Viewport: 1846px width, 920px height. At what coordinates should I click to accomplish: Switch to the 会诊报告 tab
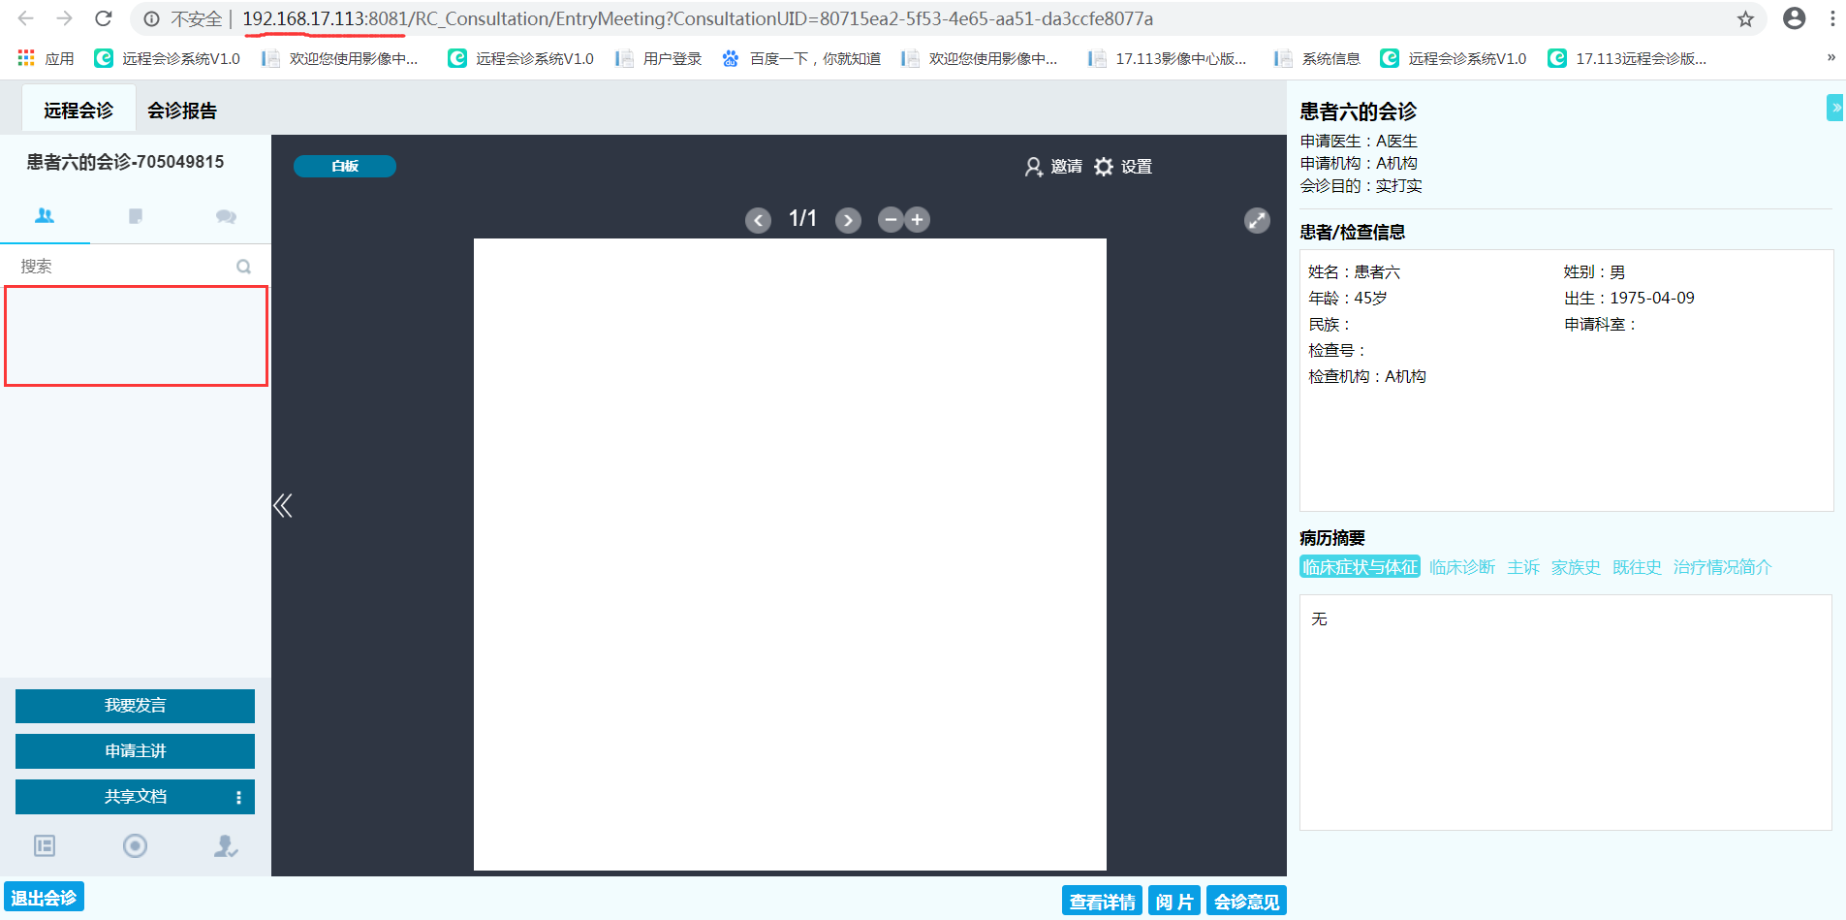tap(181, 111)
